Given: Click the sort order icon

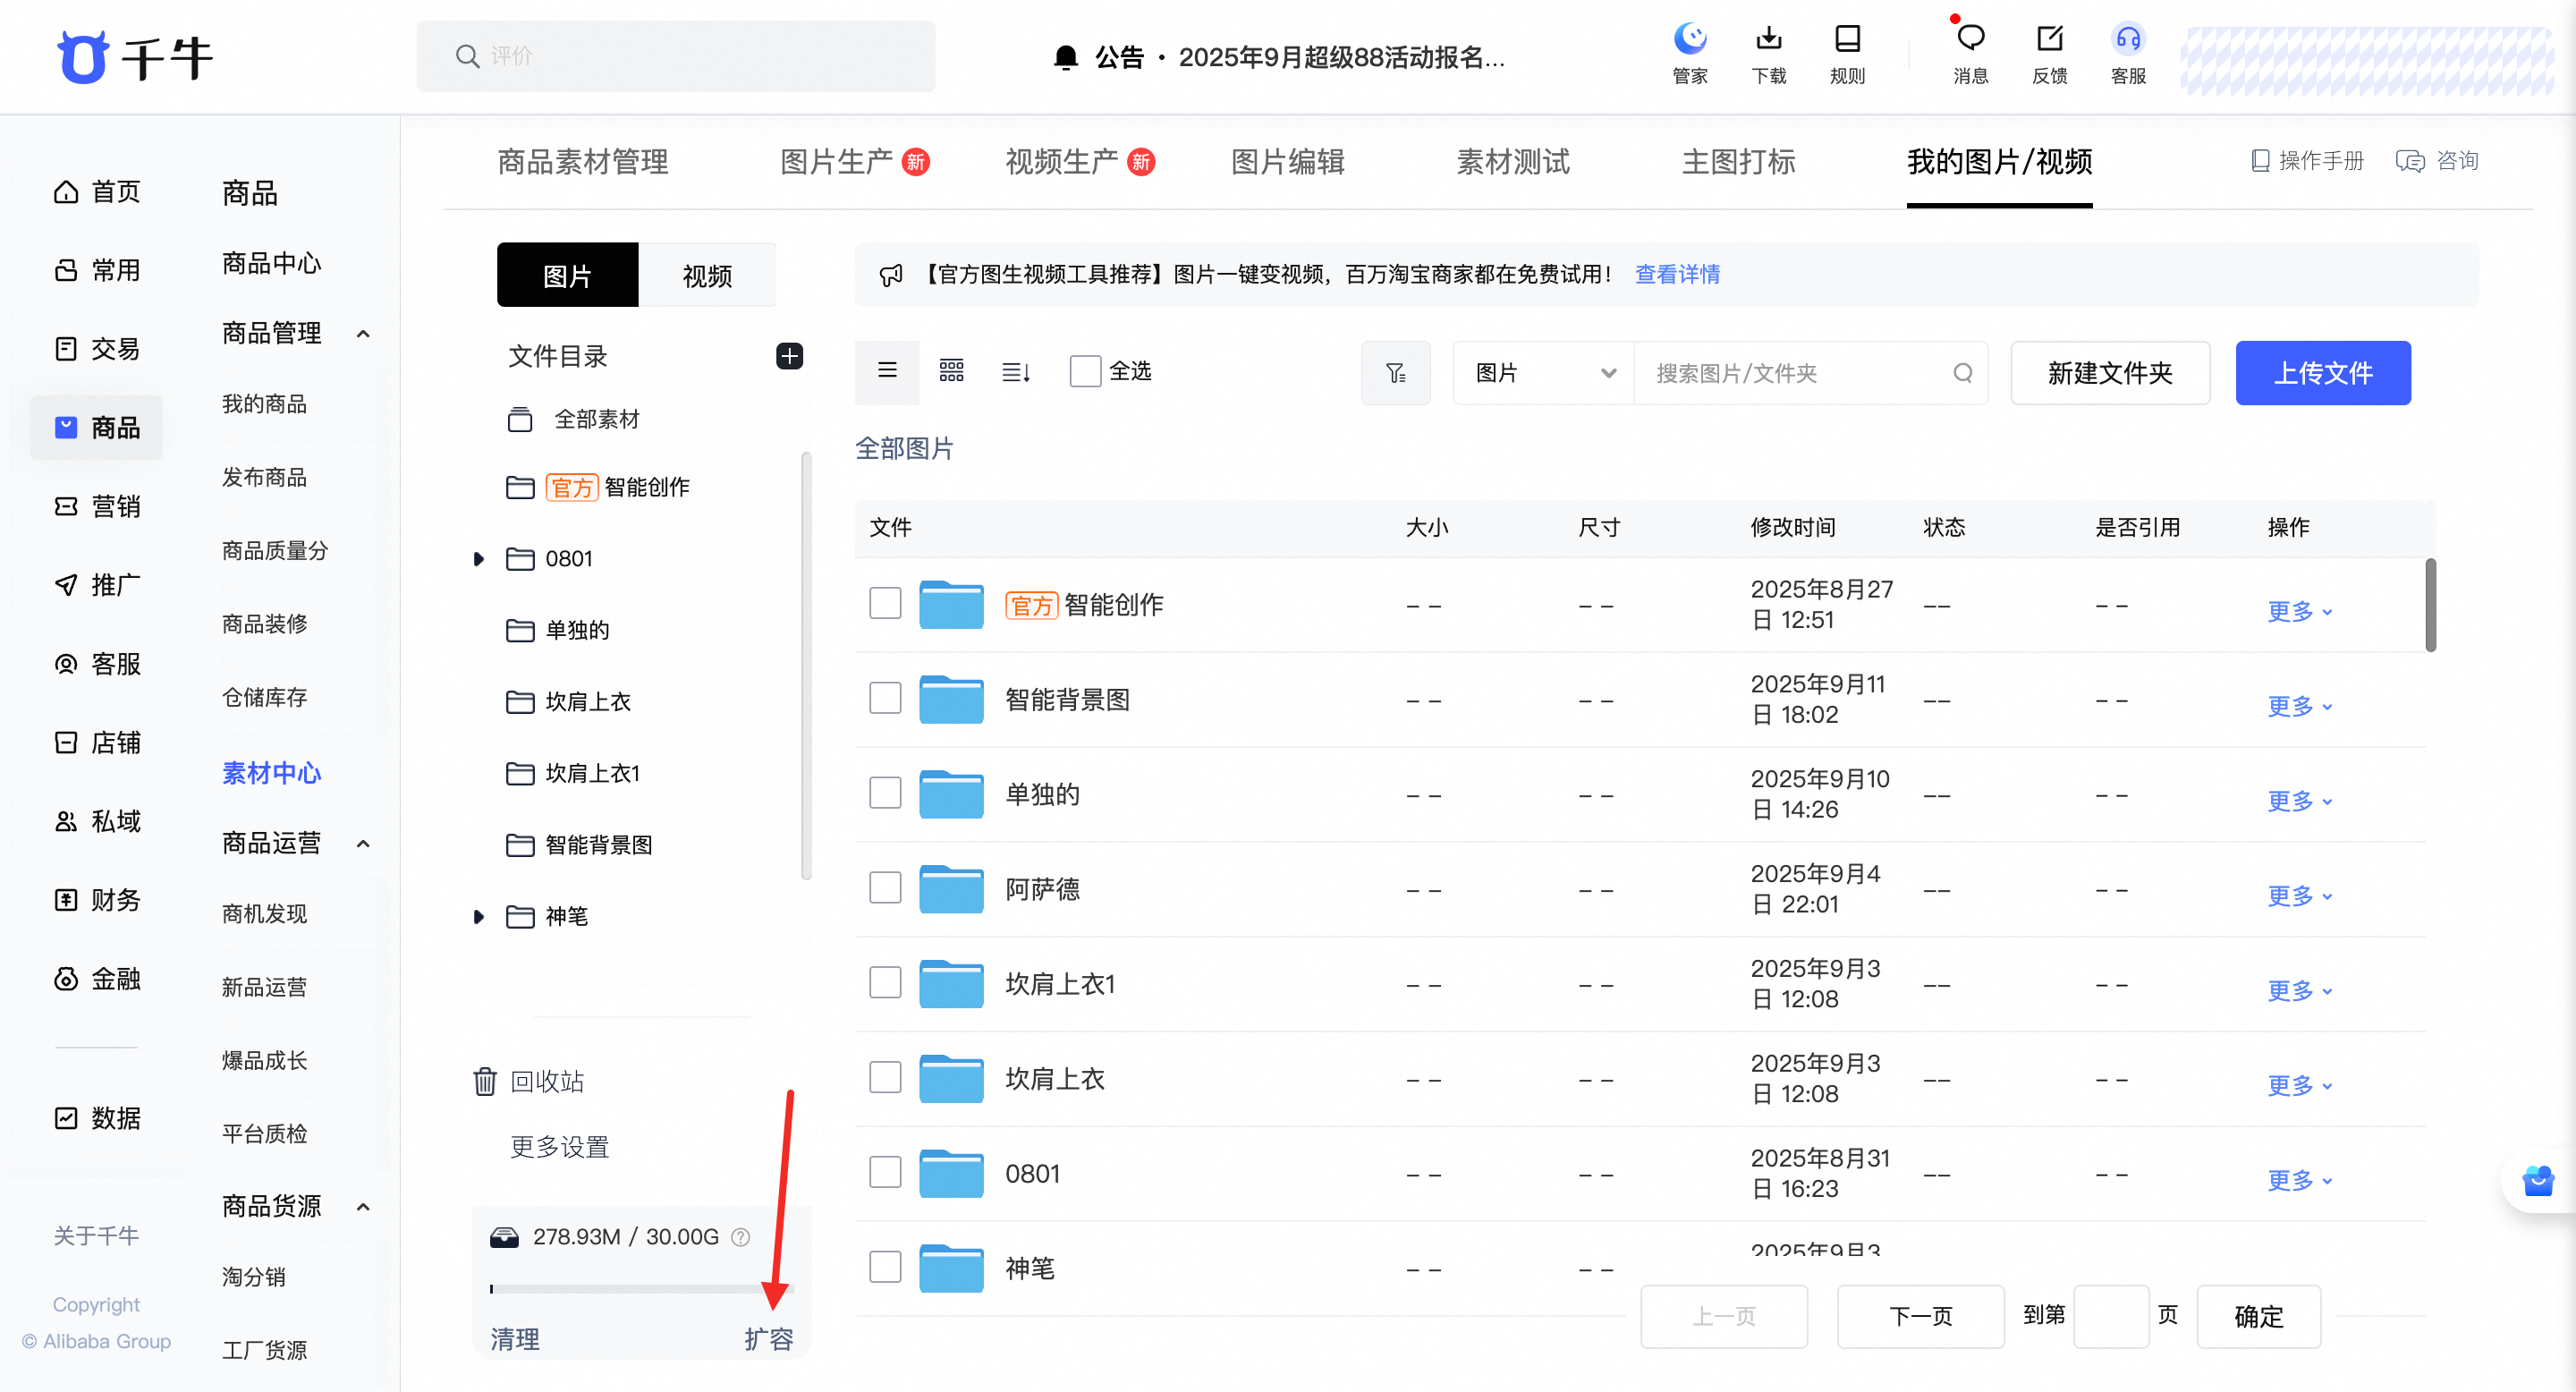Looking at the screenshot, I should click(x=1016, y=371).
